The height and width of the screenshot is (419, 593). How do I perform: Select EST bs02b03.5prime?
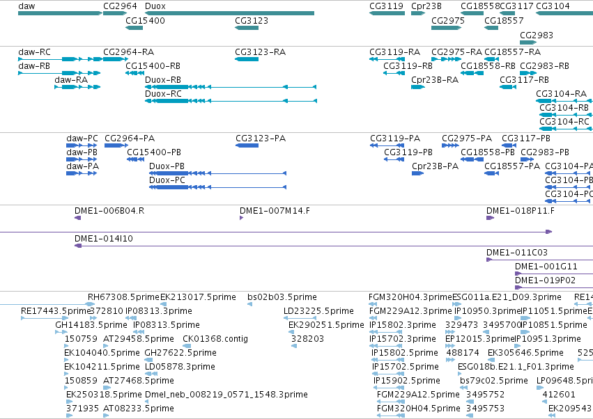point(249,304)
